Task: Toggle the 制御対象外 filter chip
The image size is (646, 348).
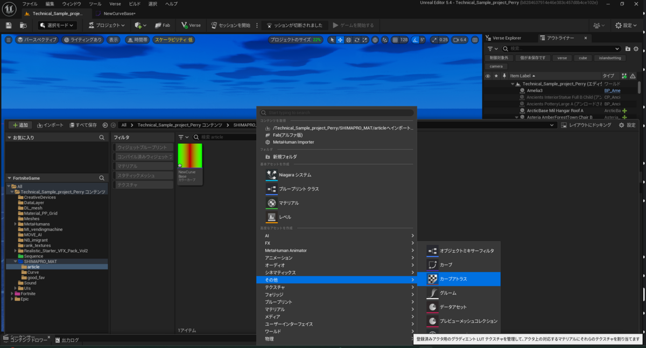Action: tap(498, 58)
